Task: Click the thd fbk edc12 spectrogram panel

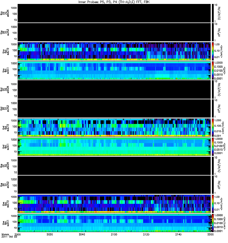Action: click(114, 128)
